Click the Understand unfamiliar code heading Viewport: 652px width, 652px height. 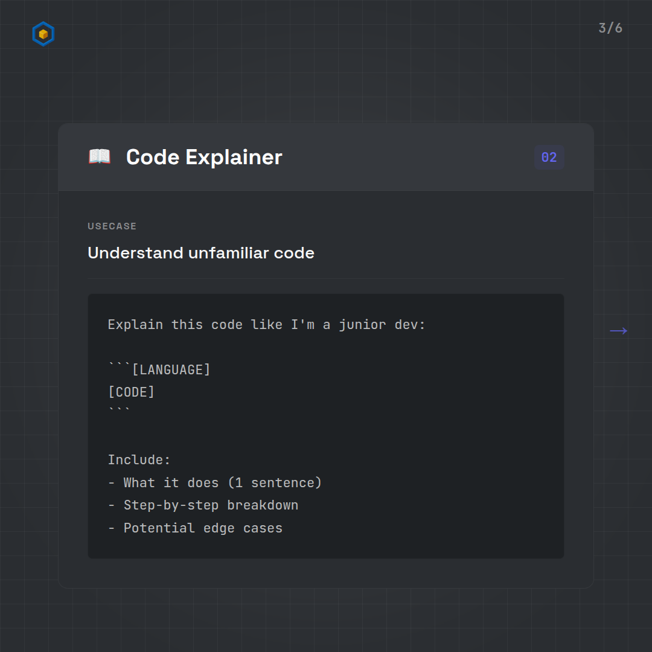point(201,253)
